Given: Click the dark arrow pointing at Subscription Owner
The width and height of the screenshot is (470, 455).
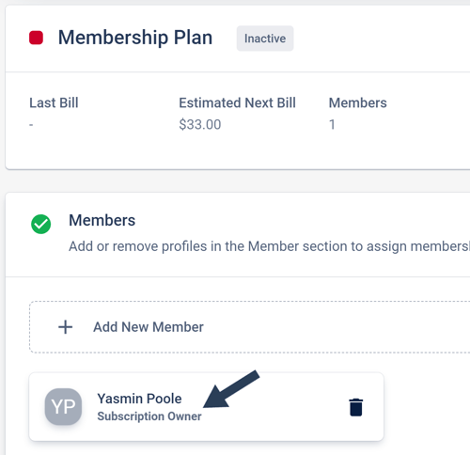Looking at the screenshot, I should tap(231, 389).
